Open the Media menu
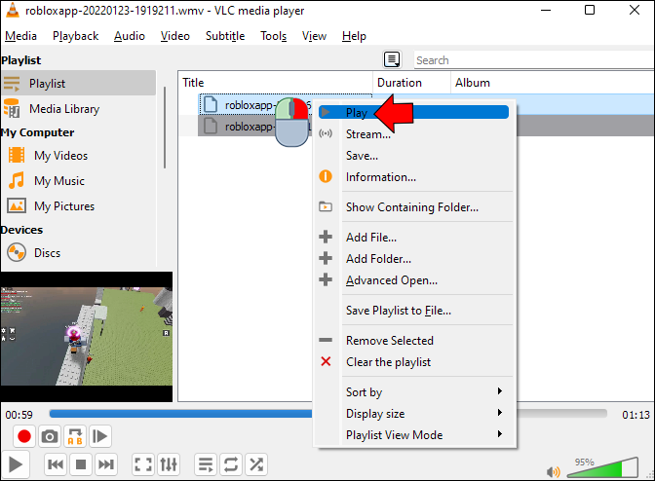The image size is (655, 481). (20, 36)
